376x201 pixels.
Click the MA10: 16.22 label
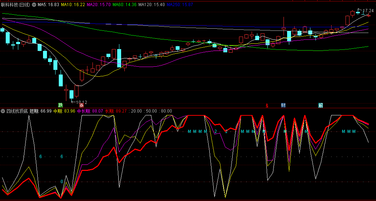pos(73,5)
